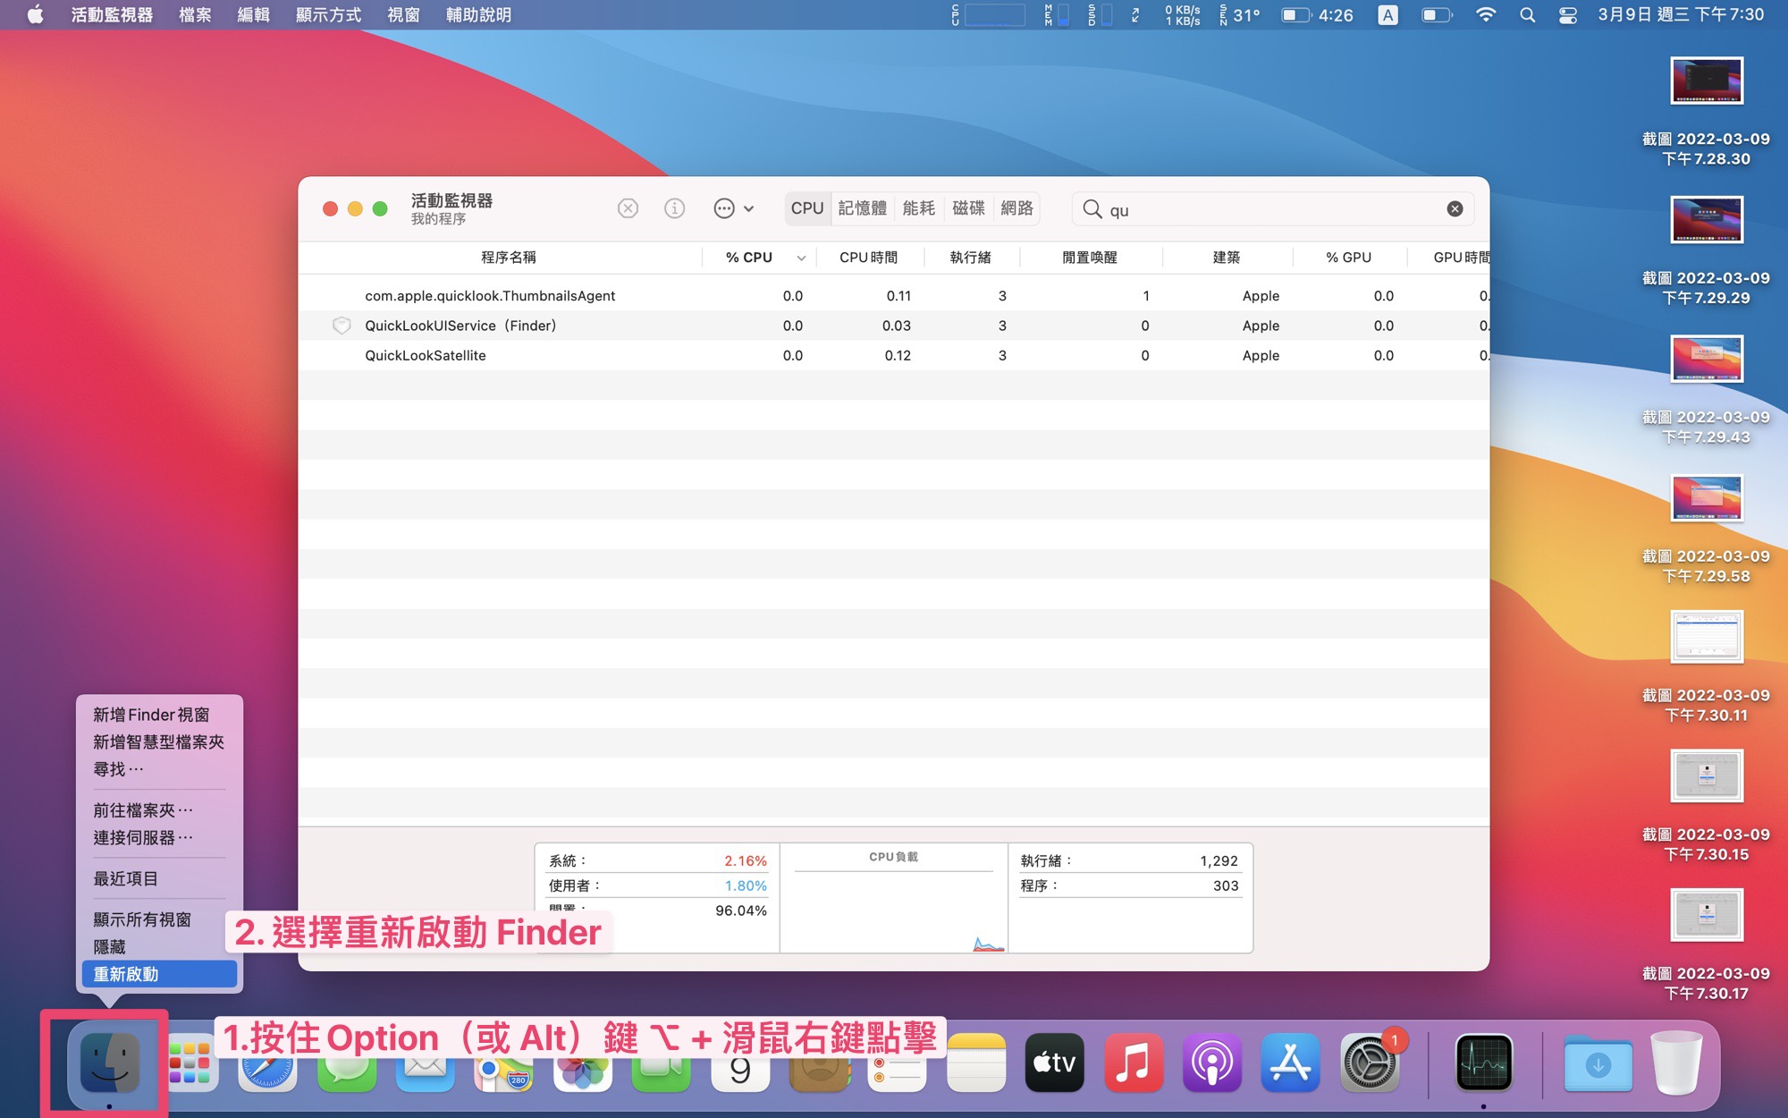Click the battery icon in the menu bar
The width and height of the screenshot is (1788, 1118).
point(1437,14)
